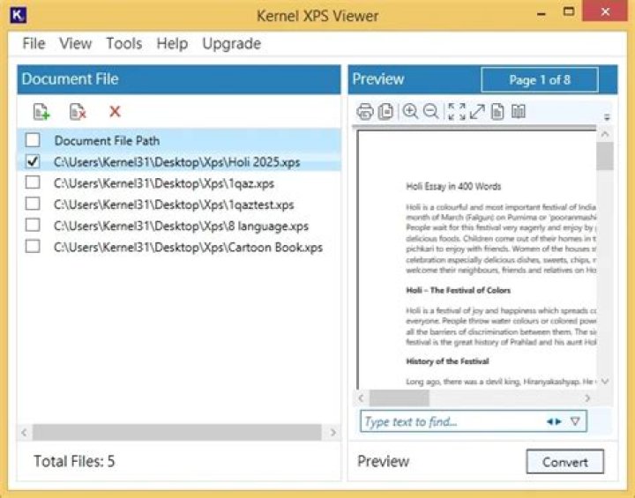The width and height of the screenshot is (635, 498).
Task: Switch to single page view icon
Action: click(497, 111)
